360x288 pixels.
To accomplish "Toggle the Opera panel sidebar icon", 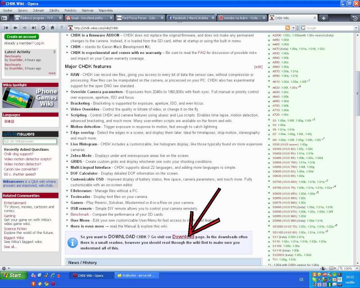I will [x=4, y=18].
